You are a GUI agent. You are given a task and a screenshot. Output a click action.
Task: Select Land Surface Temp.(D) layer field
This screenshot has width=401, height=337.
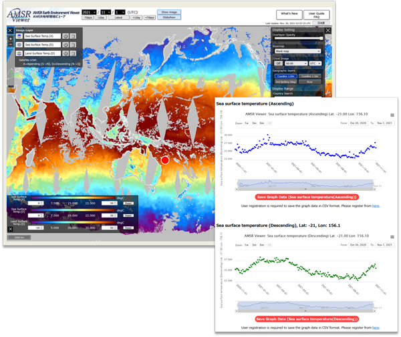pyautogui.click(x=43, y=53)
